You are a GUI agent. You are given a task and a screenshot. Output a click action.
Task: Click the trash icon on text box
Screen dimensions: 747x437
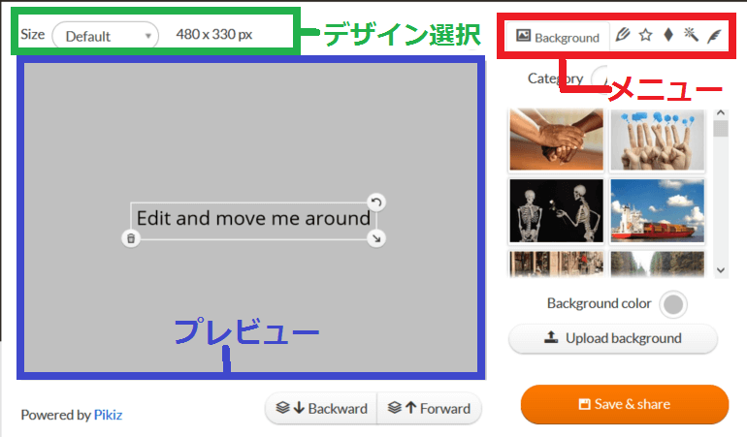point(131,238)
